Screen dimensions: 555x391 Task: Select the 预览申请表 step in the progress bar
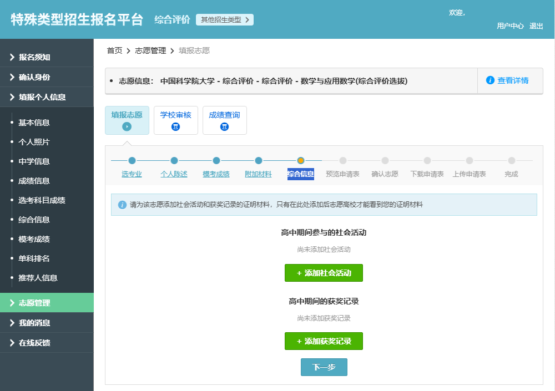point(342,174)
